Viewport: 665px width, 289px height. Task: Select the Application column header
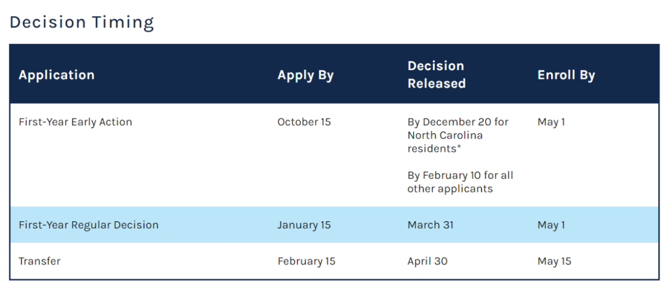pos(57,75)
